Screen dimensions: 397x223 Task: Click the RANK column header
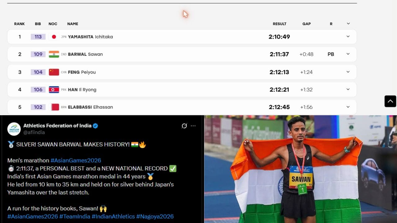tap(20, 24)
